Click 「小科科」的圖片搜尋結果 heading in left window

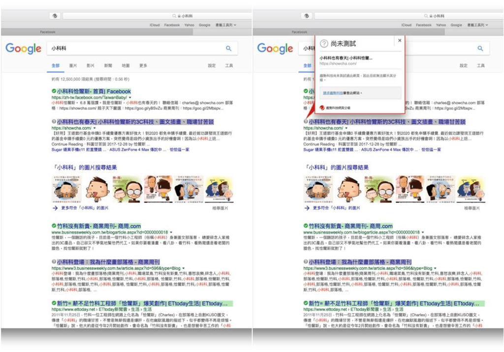tap(84, 167)
